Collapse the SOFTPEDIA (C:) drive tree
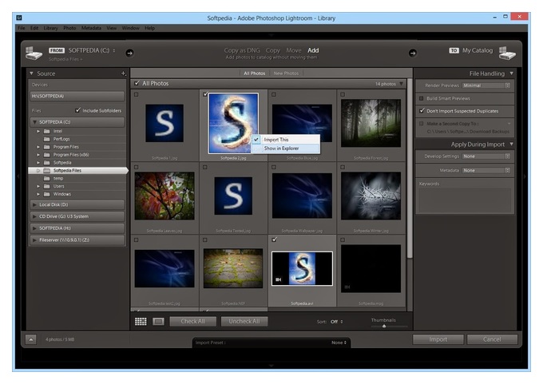The image size is (543, 384). tap(34, 122)
